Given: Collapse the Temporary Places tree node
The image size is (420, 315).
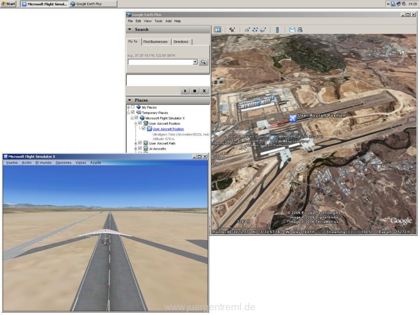Looking at the screenshot, I should click(128, 112).
